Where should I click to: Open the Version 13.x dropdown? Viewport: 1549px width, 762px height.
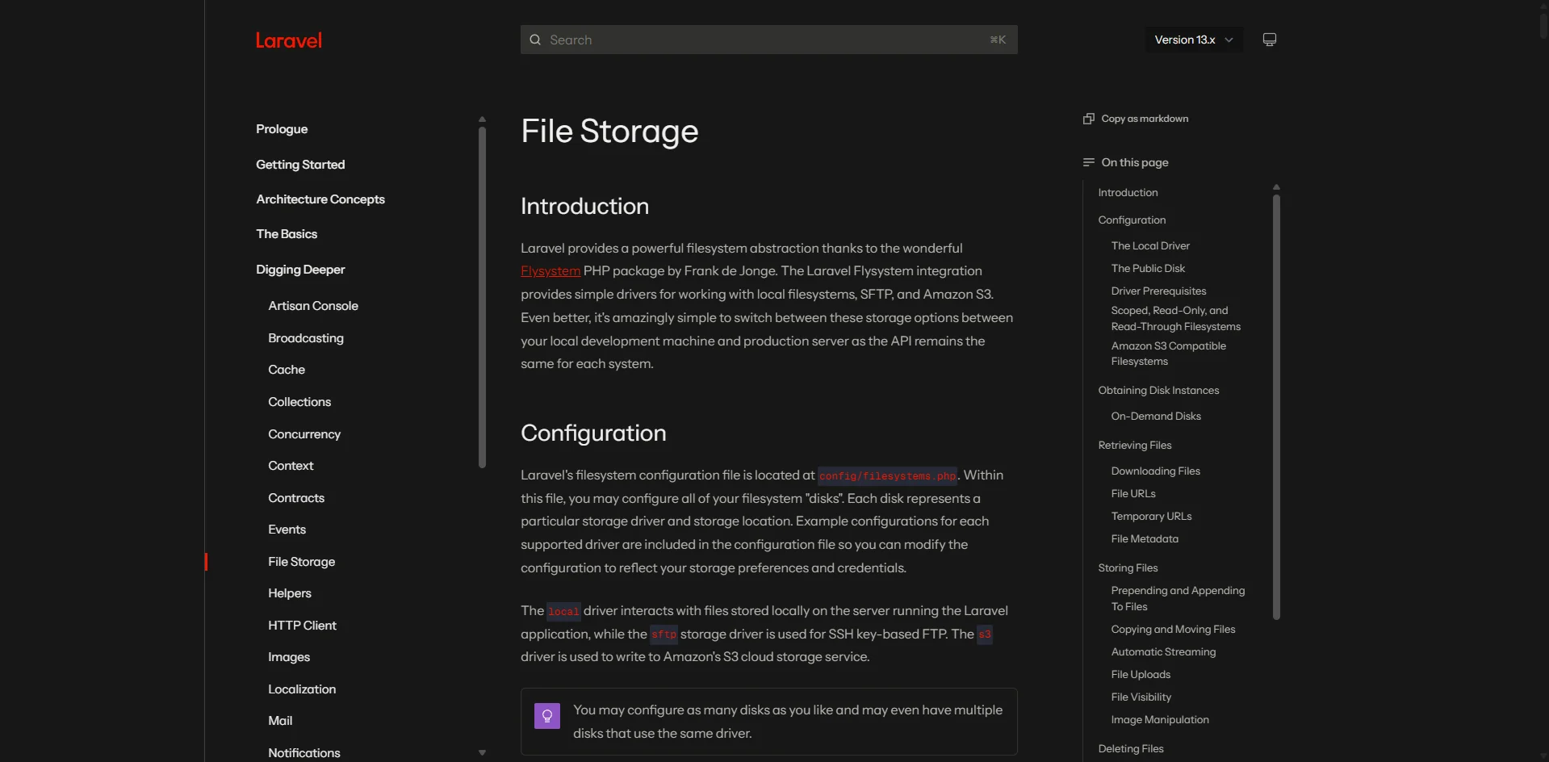[1194, 40]
